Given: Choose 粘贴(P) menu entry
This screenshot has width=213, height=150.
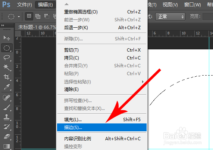Looking at the screenshot, I should (x=102, y=74).
